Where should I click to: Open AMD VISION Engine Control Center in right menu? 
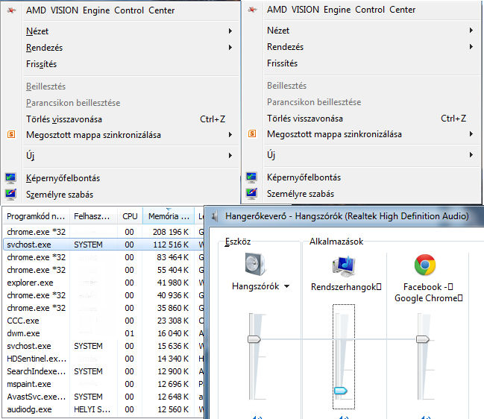click(x=341, y=10)
